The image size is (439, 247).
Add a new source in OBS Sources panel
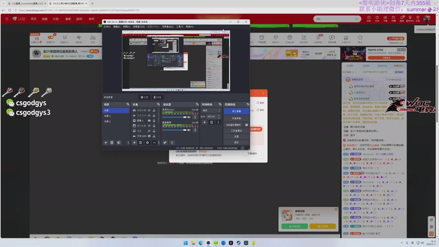pos(134,143)
